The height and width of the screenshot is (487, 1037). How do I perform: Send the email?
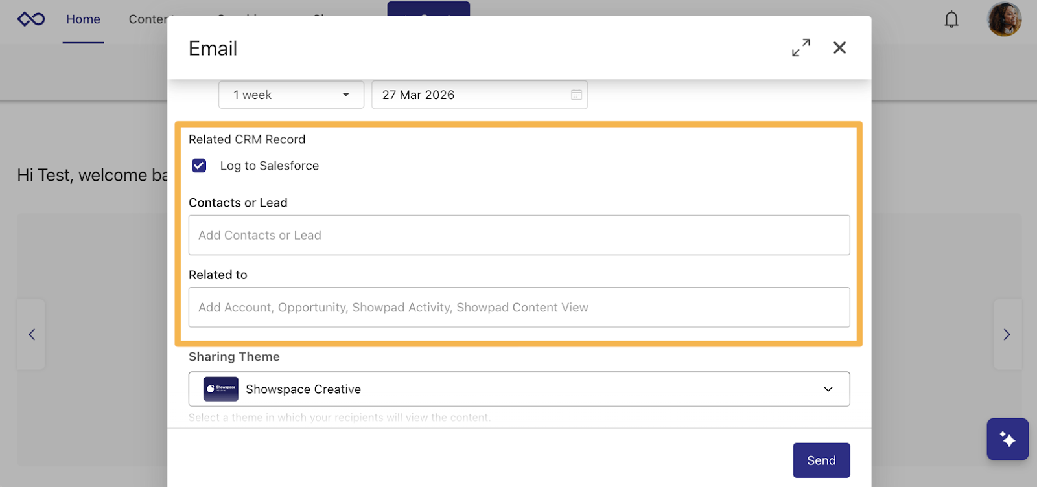[x=821, y=460]
